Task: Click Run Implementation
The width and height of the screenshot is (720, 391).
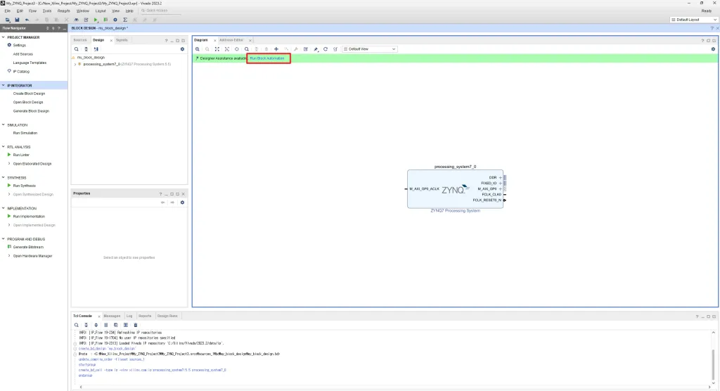Action: (29, 217)
